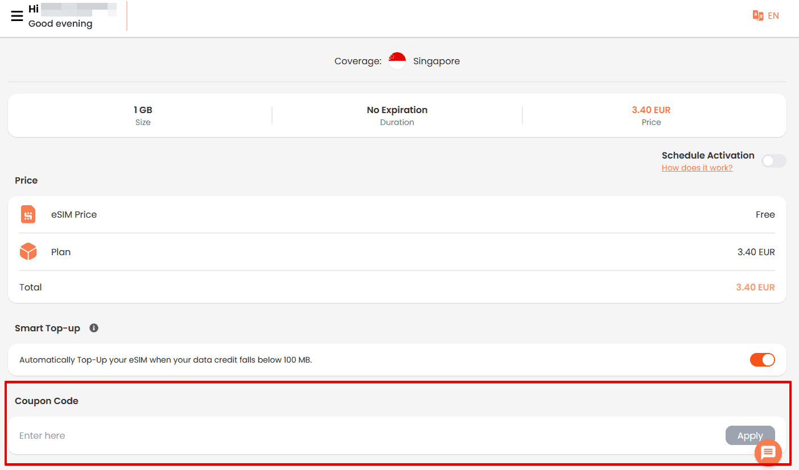Open the live chat bubble
The height and width of the screenshot is (470, 799).
[768, 453]
